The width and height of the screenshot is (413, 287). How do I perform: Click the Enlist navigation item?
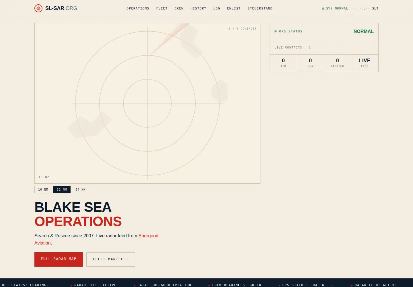234,8
